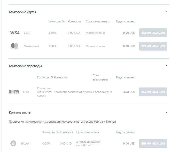Collapse the Банковские карты section arrow
This screenshot has height=152, width=186.
point(167,12)
